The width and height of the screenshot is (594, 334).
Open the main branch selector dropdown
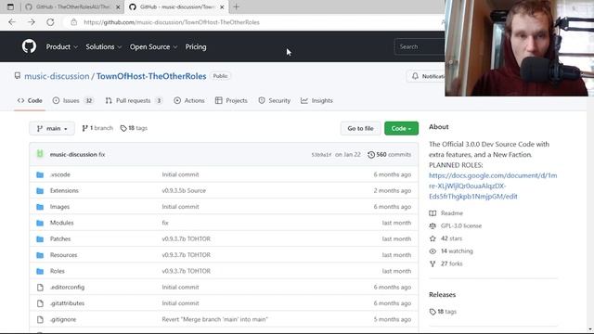52,128
